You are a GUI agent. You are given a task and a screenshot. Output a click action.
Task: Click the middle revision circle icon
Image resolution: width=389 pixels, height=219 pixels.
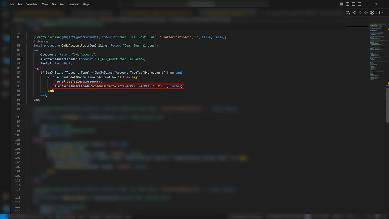pos(360,12)
